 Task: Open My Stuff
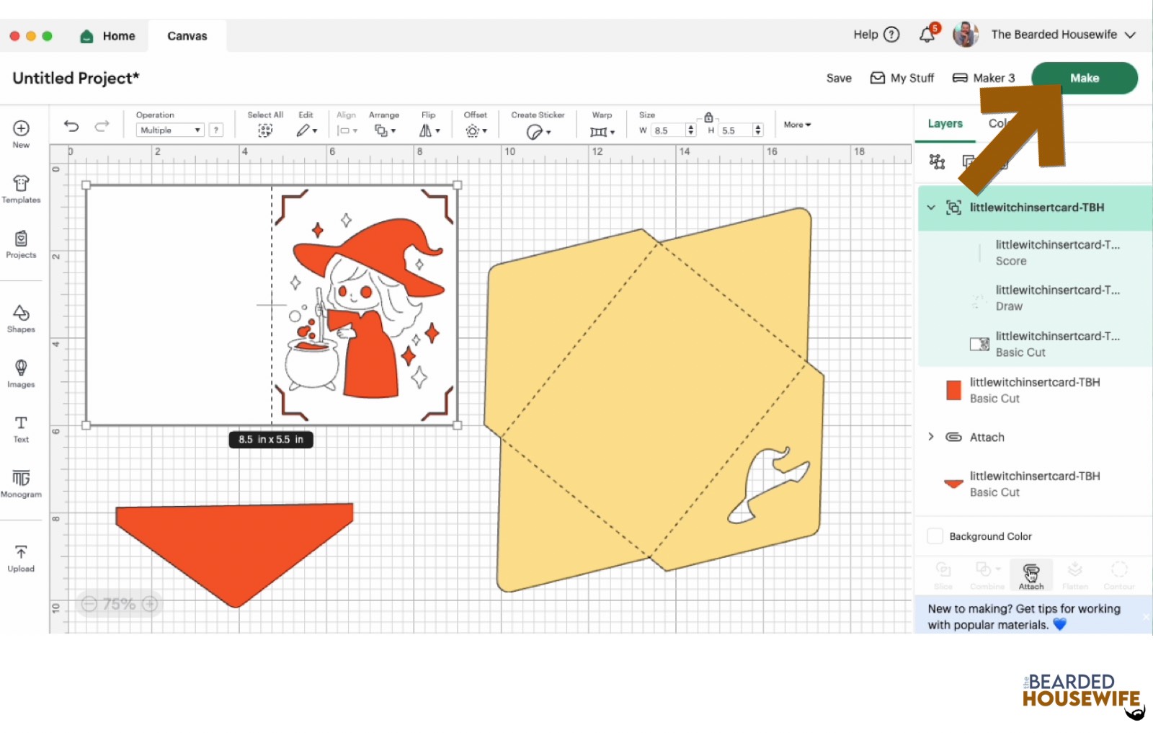point(902,78)
